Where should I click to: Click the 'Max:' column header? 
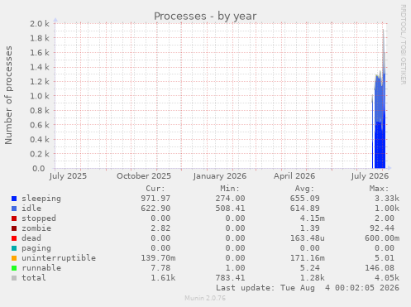coord(379,189)
